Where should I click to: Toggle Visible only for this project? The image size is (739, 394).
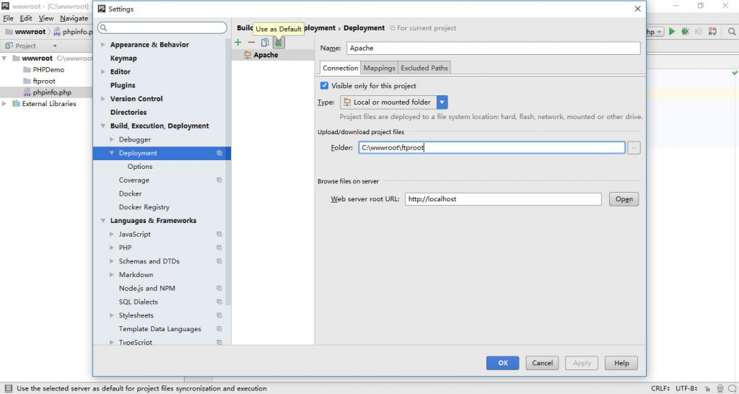324,86
